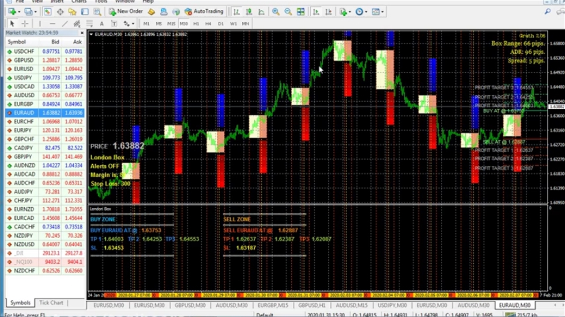Select the GBPJPY symbol row
Screen dimensions: 565x317
[x=23, y=156]
